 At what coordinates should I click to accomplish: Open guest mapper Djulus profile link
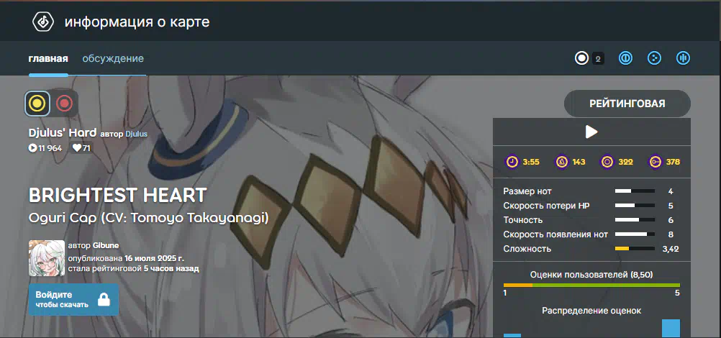137,134
